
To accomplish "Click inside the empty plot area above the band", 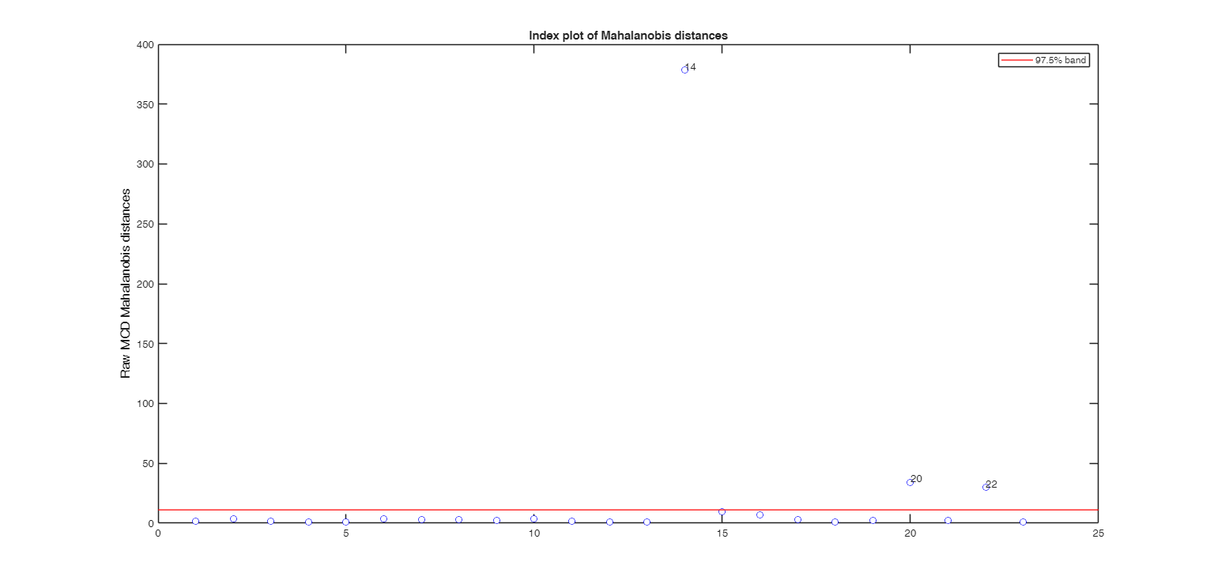I will [474, 277].
